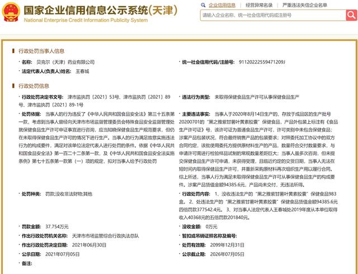Select credit code 91120222559471209J
Viewport: 358px width, 274px height.
(262, 62)
